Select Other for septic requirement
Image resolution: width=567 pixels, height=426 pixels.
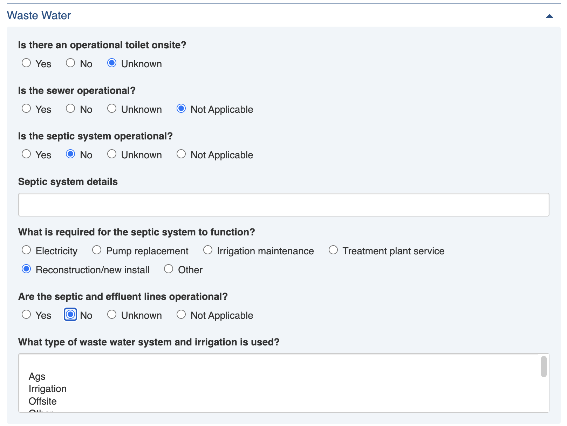(169, 269)
